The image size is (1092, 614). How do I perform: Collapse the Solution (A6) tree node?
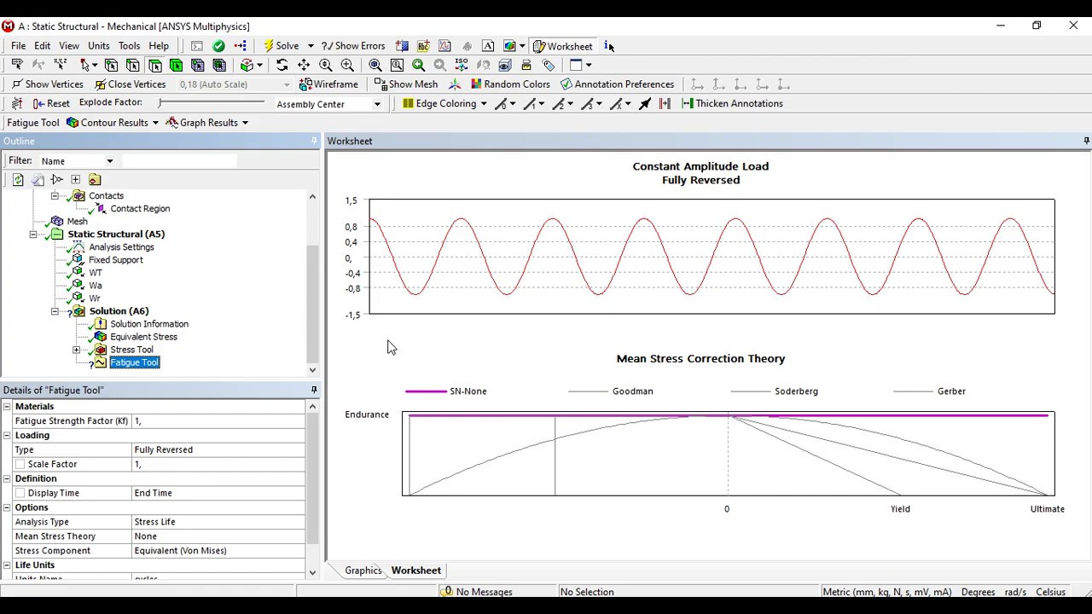[x=55, y=311]
